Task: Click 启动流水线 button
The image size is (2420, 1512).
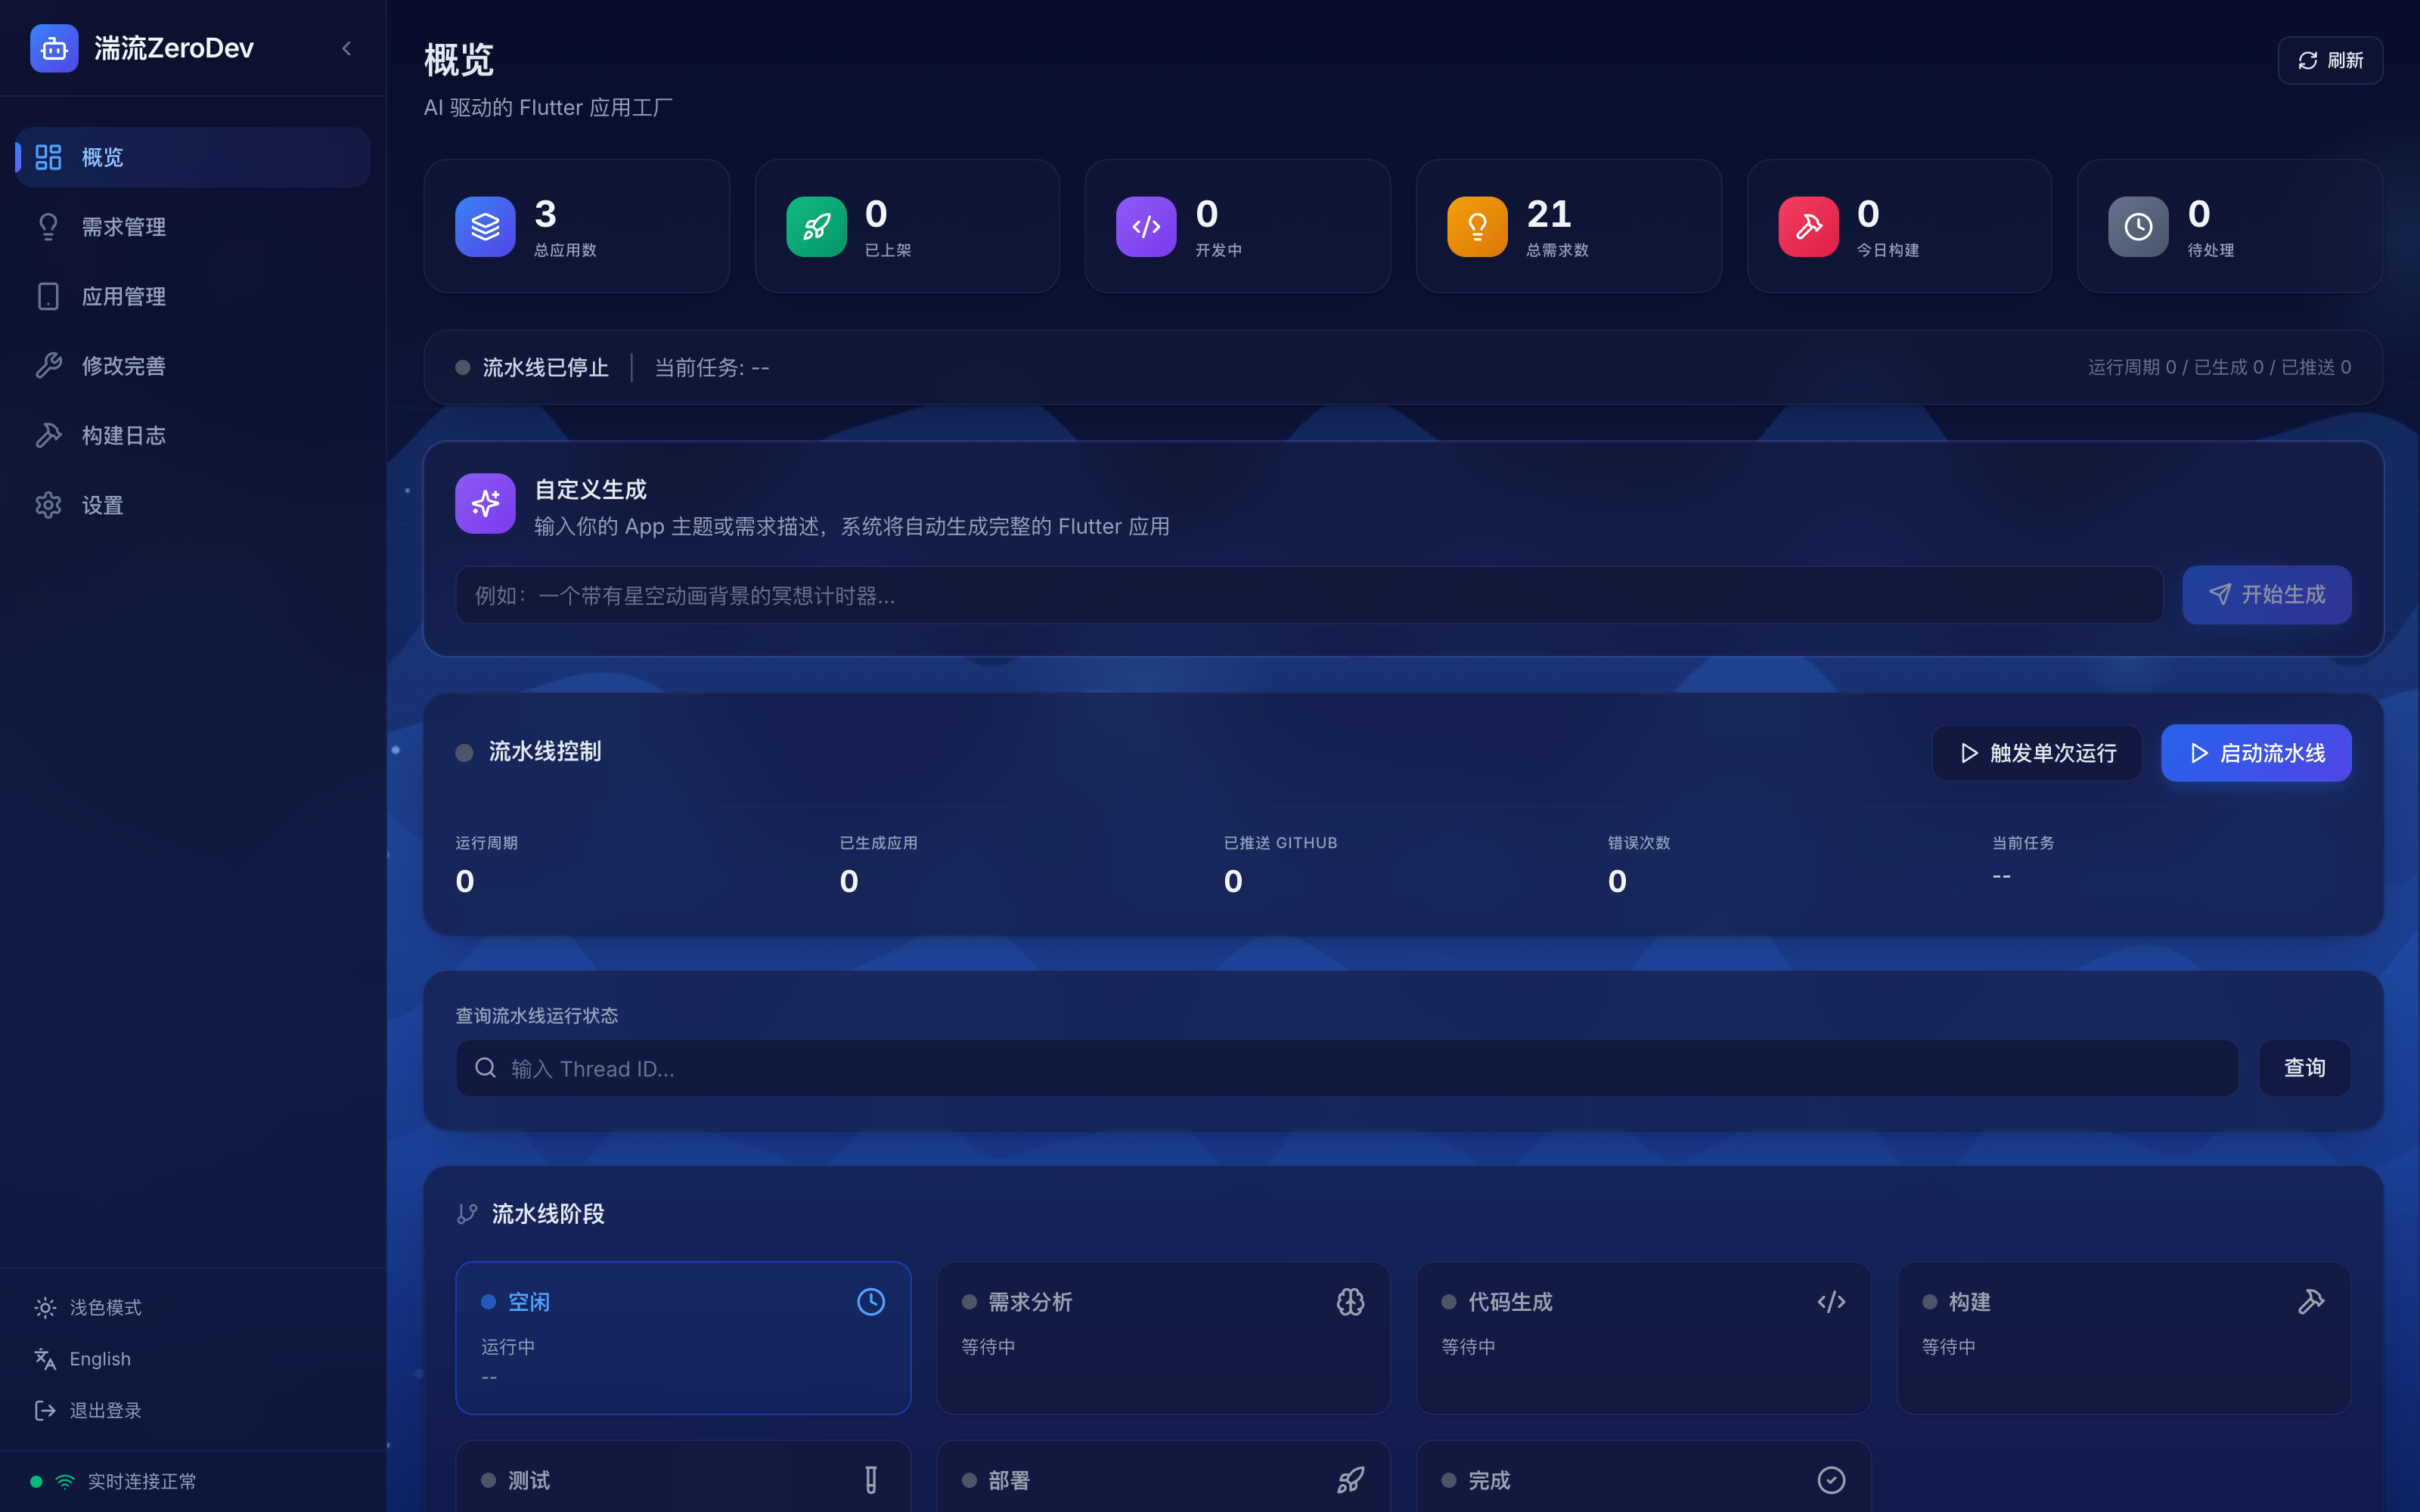Action: pyautogui.click(x=2256, y=753)
